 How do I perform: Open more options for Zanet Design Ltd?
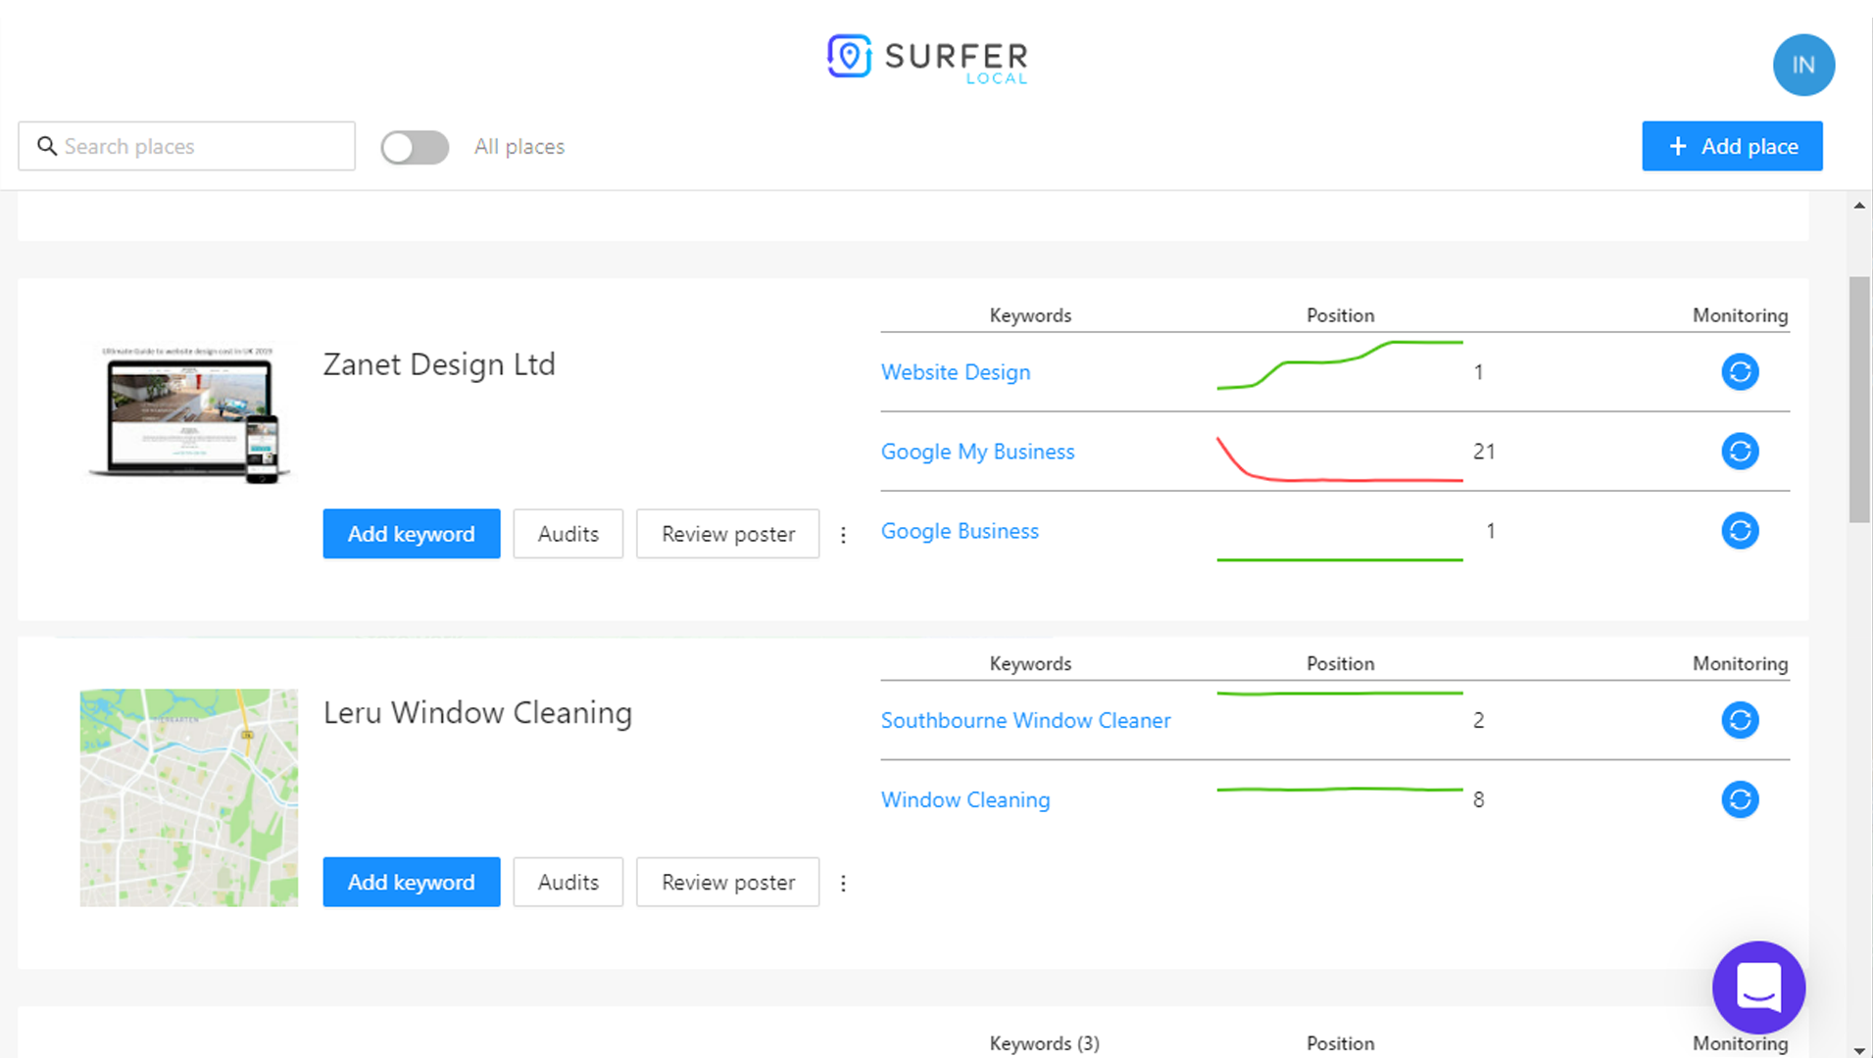point(843,535)
